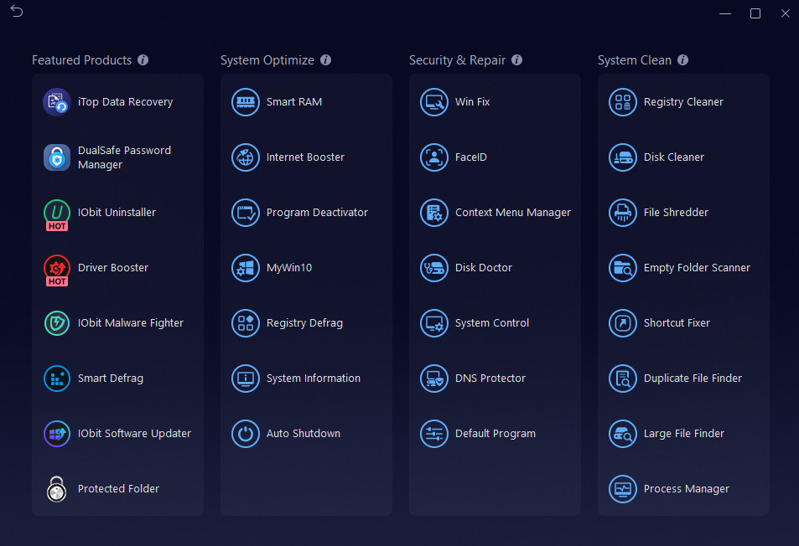The height and width of the screenshot is (546, 799).
Task: Open IObit Software Updater icon
Action: click(x=56, y=434)
